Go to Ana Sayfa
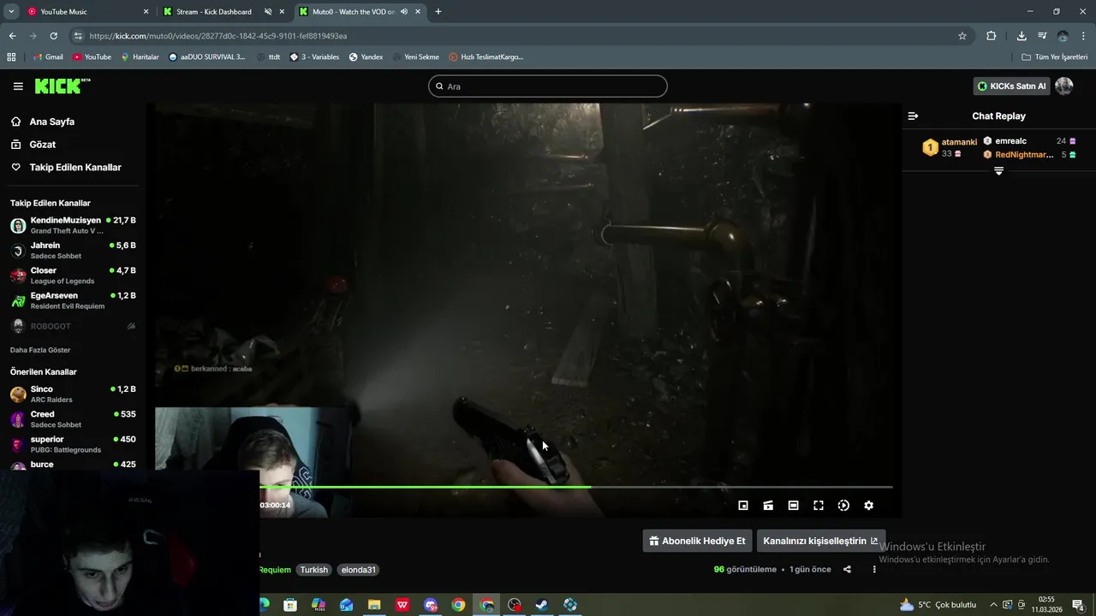Screen dimensions: 1096x616 pos(52,121)
